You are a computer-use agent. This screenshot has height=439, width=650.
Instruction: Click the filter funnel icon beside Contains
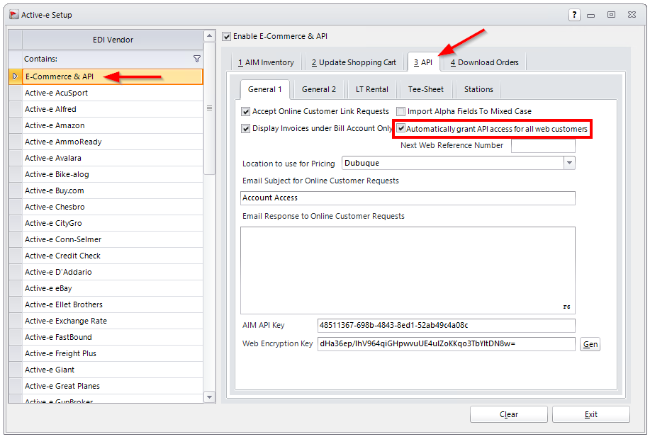point(197,59)
